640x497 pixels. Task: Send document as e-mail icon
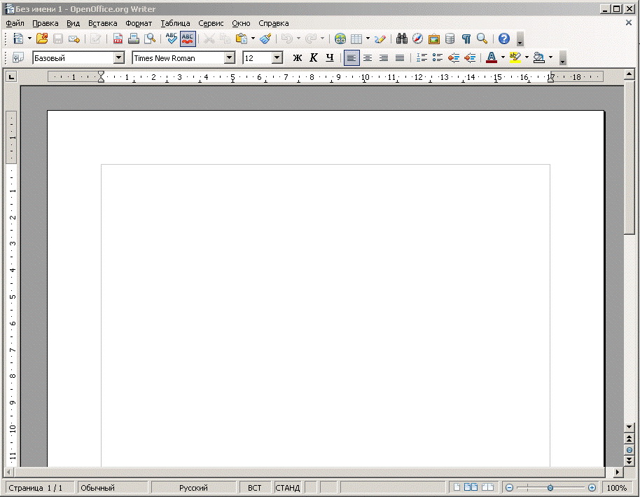74,39
